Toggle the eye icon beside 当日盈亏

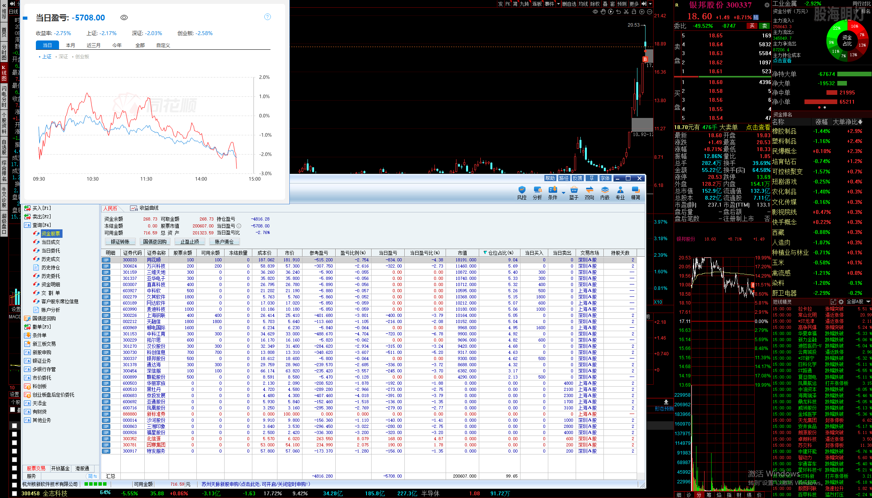[124, 18]
